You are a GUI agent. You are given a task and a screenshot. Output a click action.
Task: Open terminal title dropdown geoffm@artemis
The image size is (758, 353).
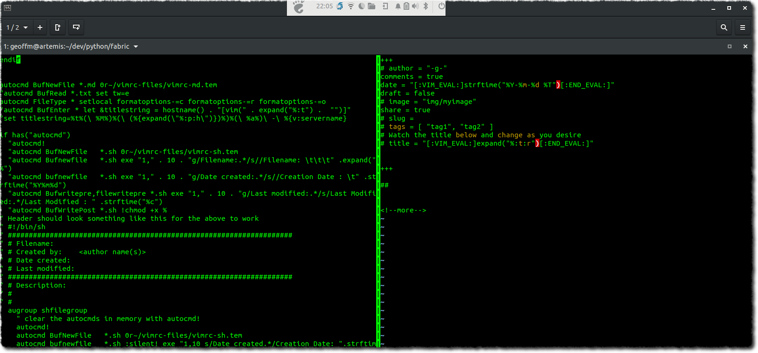(x=71, y=46)
